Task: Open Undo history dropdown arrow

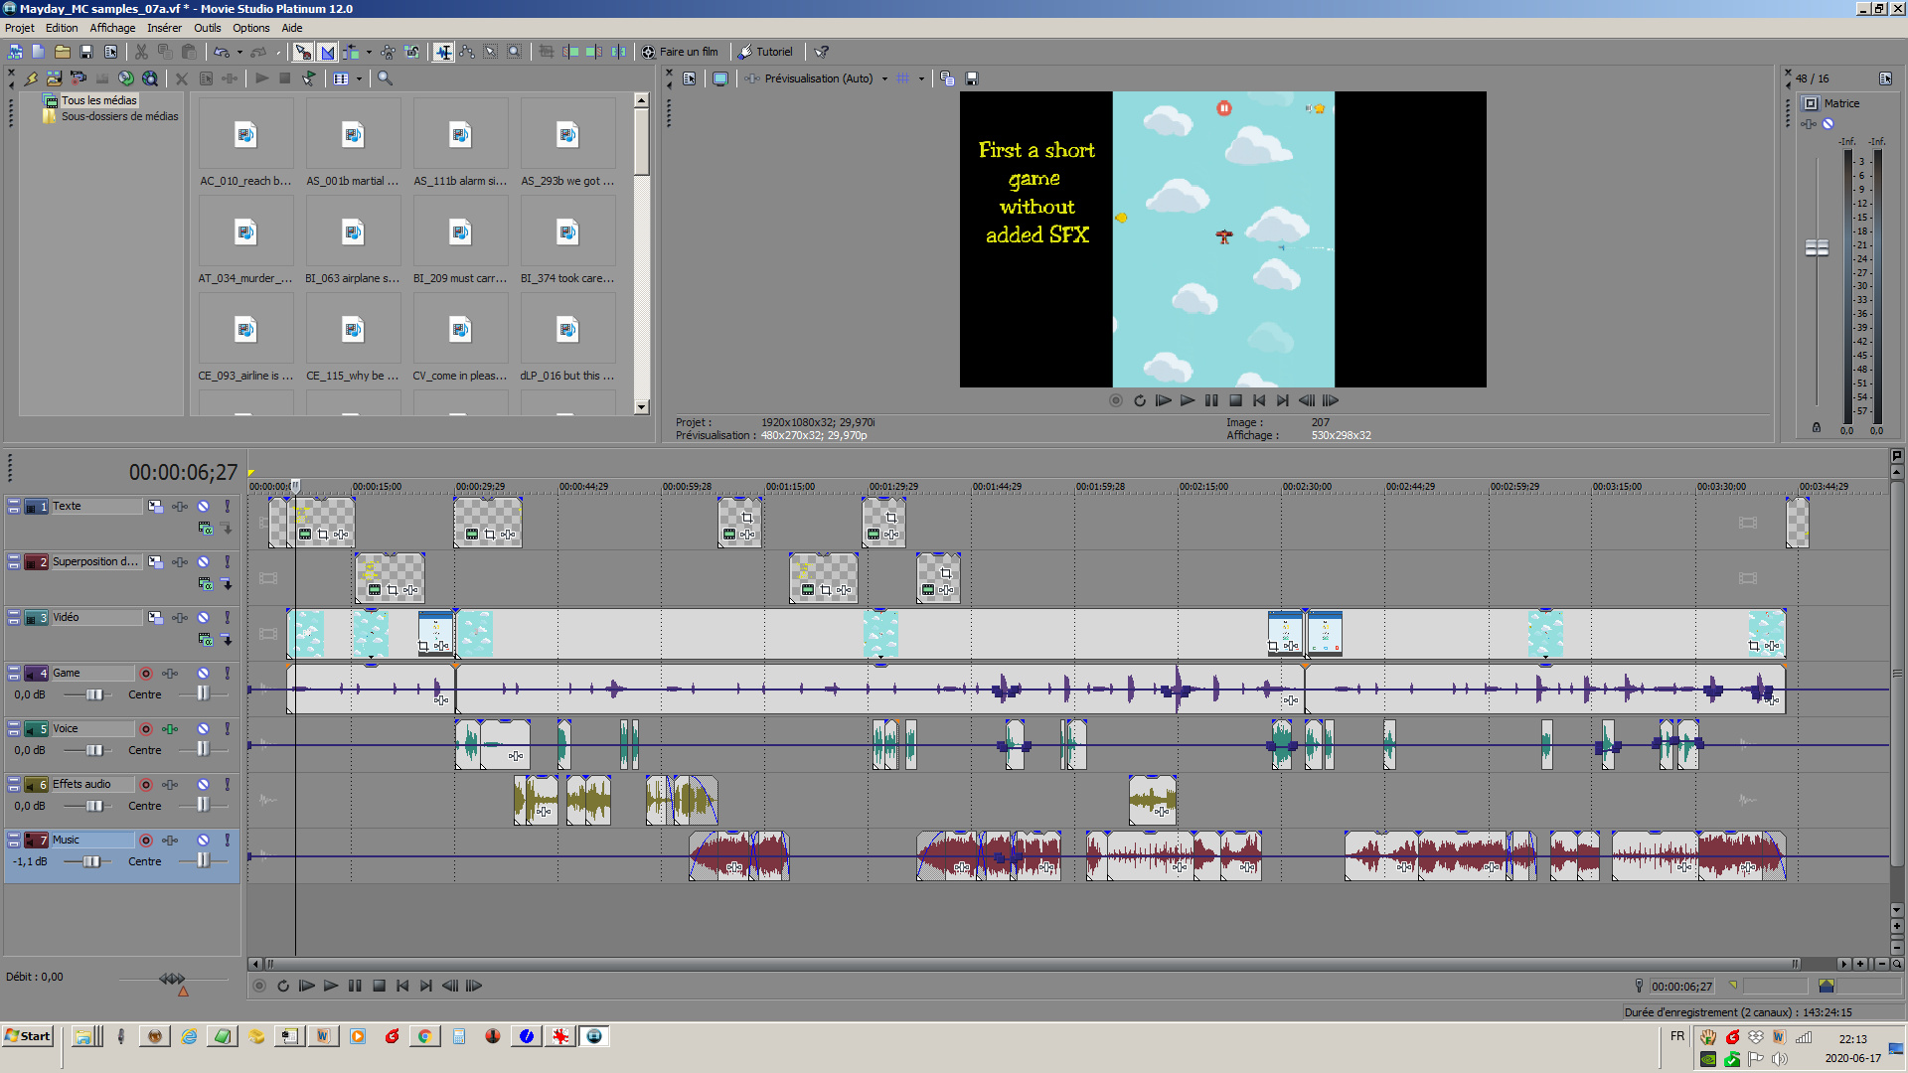Action: (239, 52)
